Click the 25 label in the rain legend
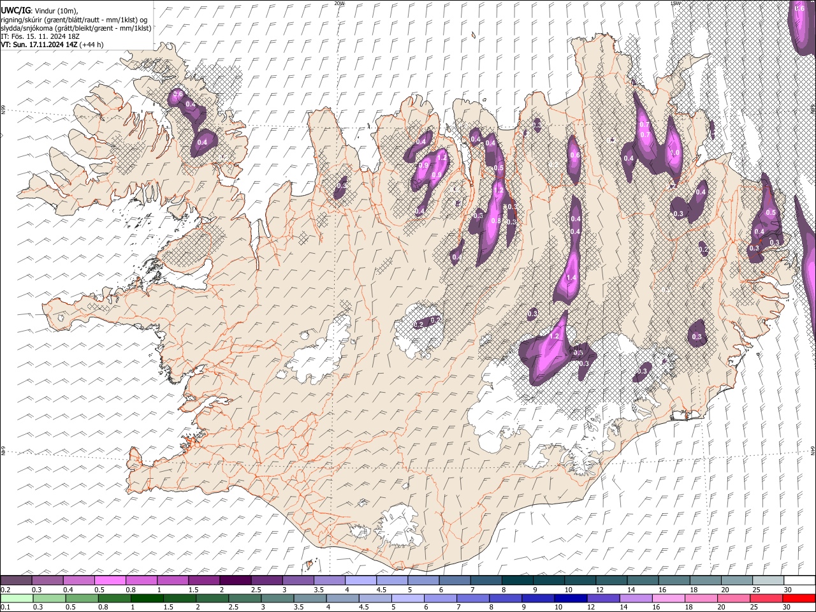The width and height of the screenshot is (816, 612). (754, 607)
